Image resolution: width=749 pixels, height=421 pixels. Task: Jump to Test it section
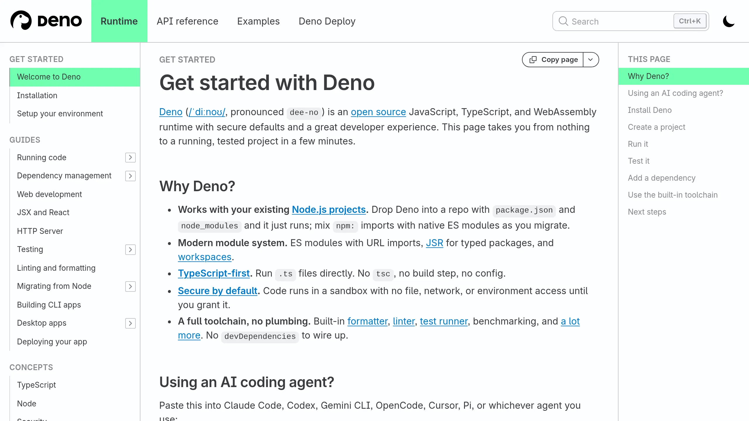click(x=638, y=161)
